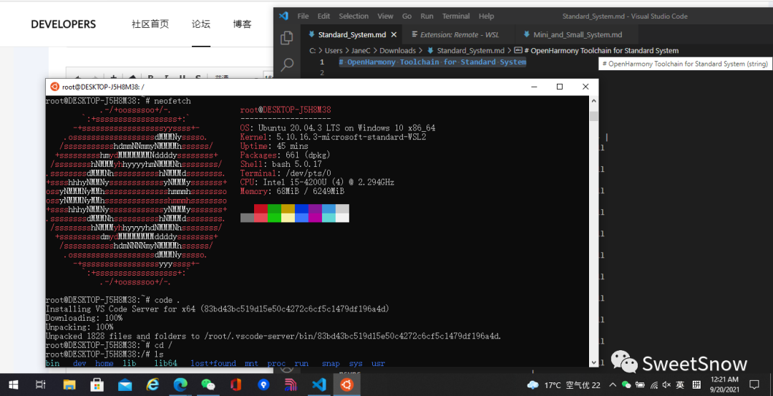
Task: Open the Go menu in VS Code
Action: pos(407,16)
